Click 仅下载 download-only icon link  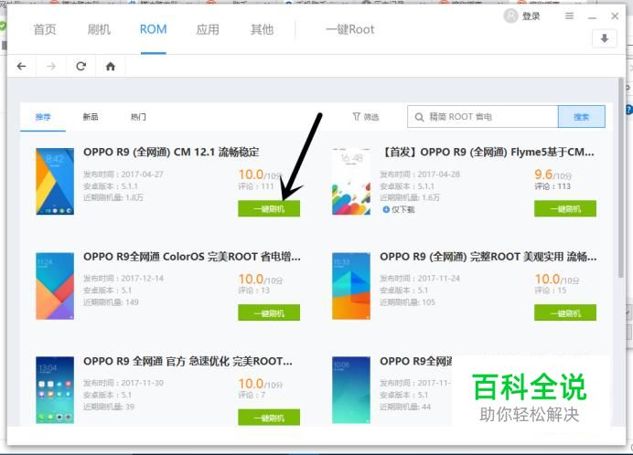click(399, 209)
